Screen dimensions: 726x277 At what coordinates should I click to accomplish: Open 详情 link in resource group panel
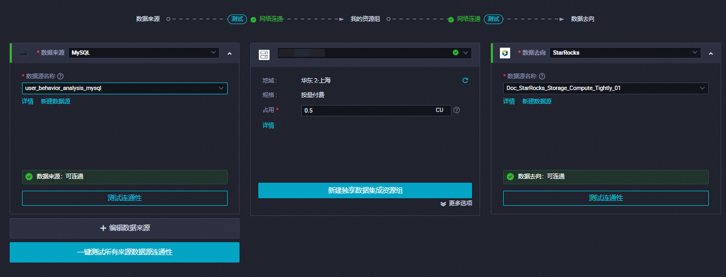point(268,125)
